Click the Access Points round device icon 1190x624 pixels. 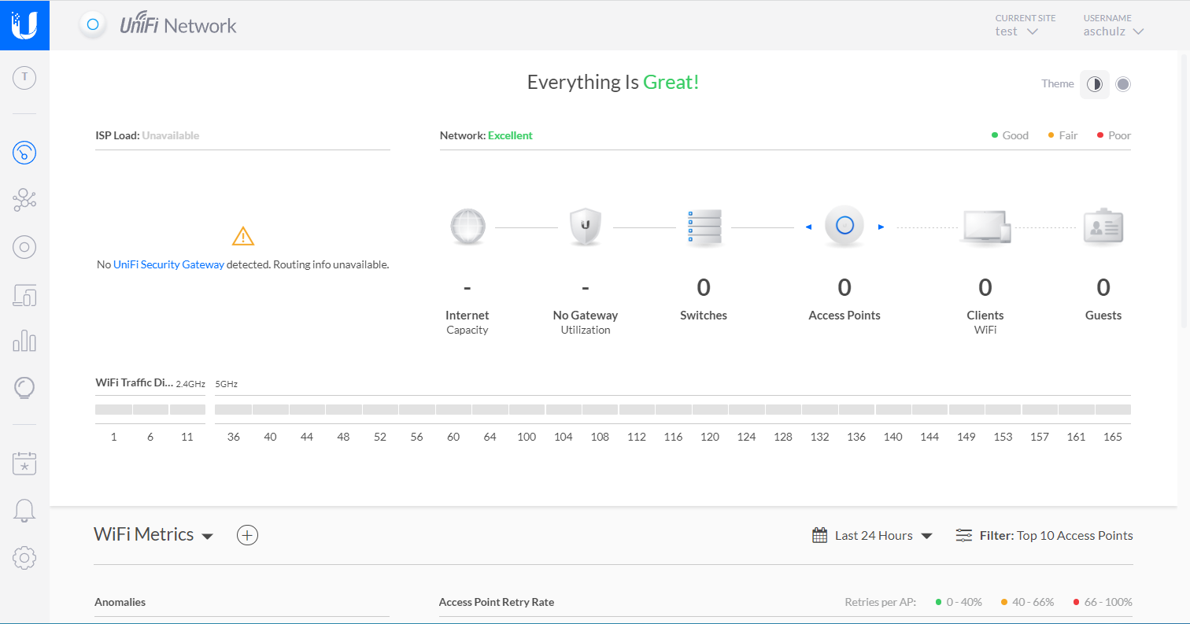844,226
